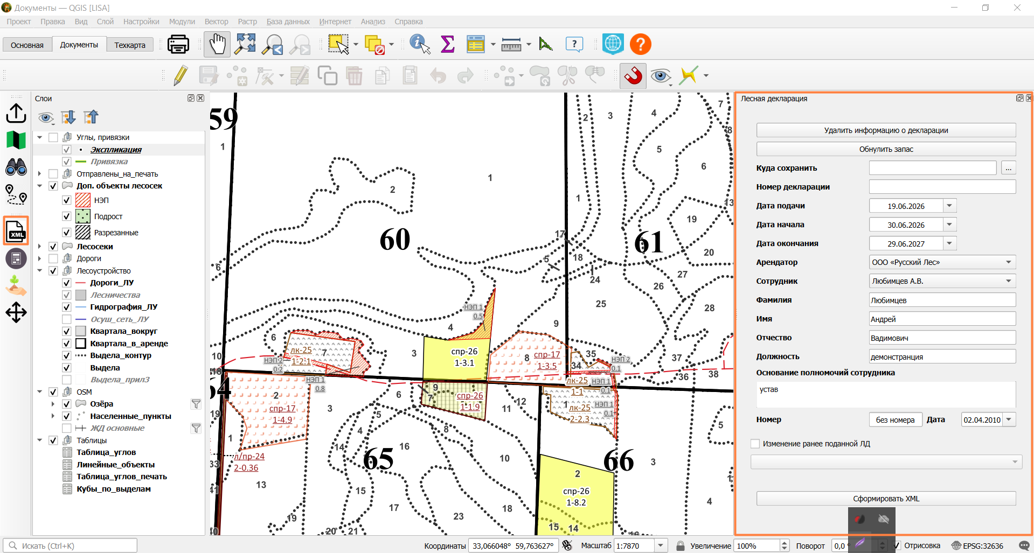Click the printer icon in toolbar
The image size is (1034, 553).
coord(178,44)
